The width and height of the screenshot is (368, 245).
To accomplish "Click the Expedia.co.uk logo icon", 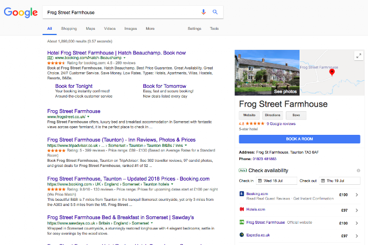I will [241, 235].
